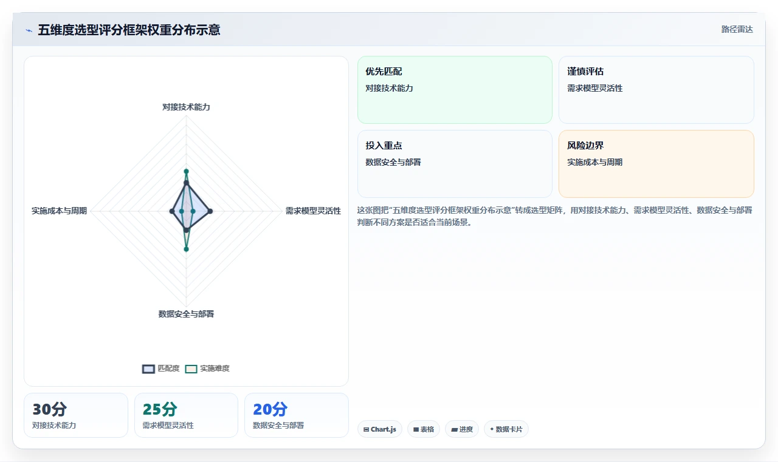Click the topmost green radar data point
The image size is (778, 462).
tap(187, 171)
